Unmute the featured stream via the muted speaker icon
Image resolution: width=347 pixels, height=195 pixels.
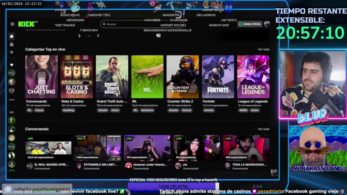[158, 35]
